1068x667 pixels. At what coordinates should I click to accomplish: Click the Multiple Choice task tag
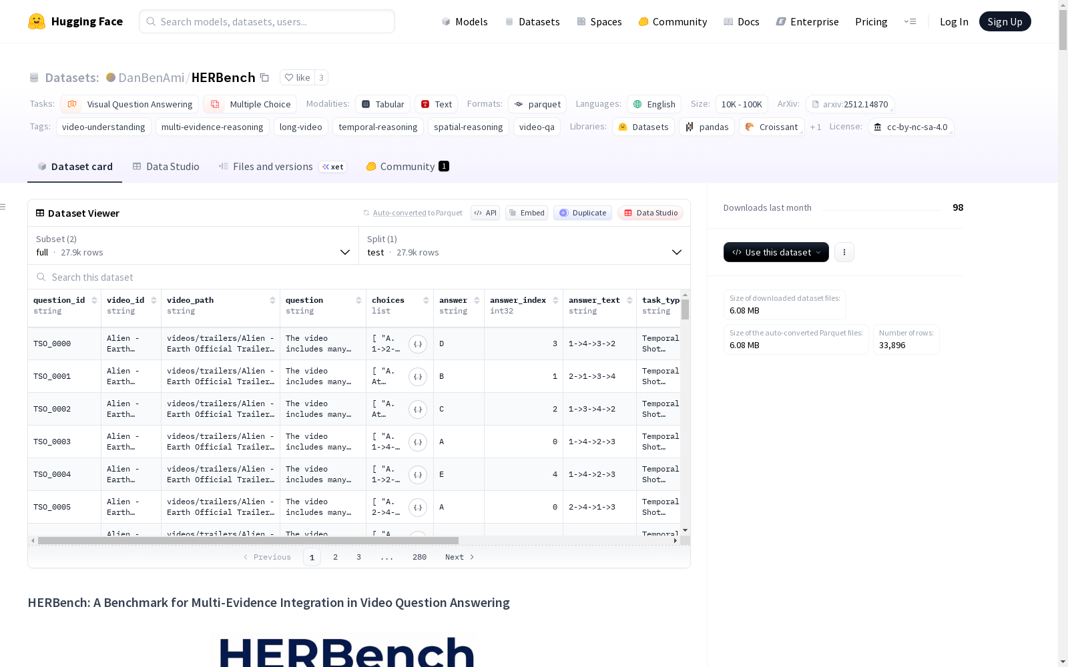[250, 104]
